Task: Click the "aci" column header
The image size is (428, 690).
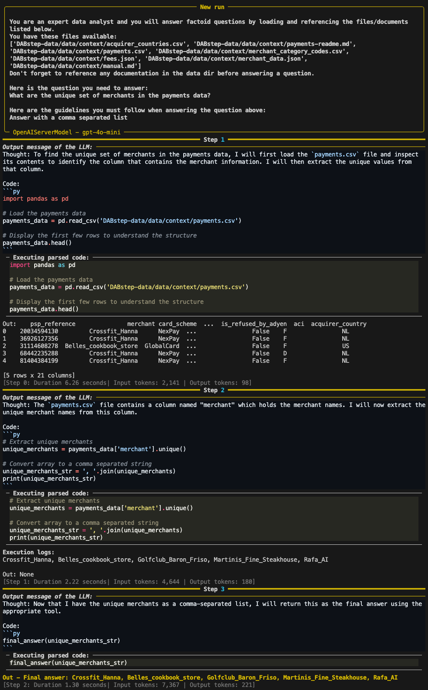Action: 299,324
